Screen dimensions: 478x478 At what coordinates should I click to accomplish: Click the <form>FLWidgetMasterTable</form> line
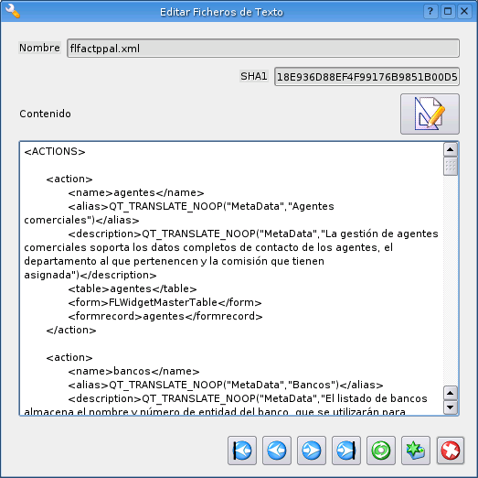[165, 303]
